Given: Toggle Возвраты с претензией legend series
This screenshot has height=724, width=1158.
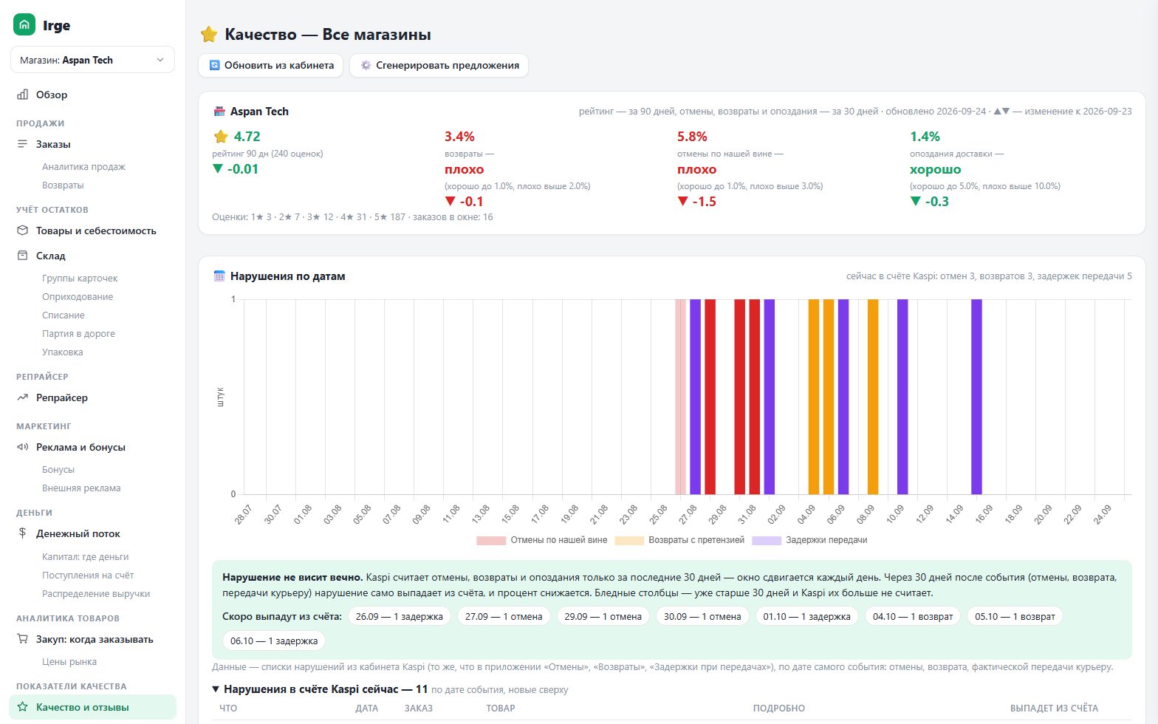Looking at the screenshot, I should pyautogui.click(x=679, y=540).
